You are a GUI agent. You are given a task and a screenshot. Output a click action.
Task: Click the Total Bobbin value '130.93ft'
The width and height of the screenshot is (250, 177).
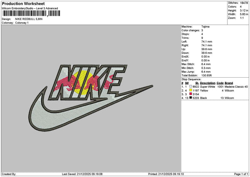[x=207, y=76]
